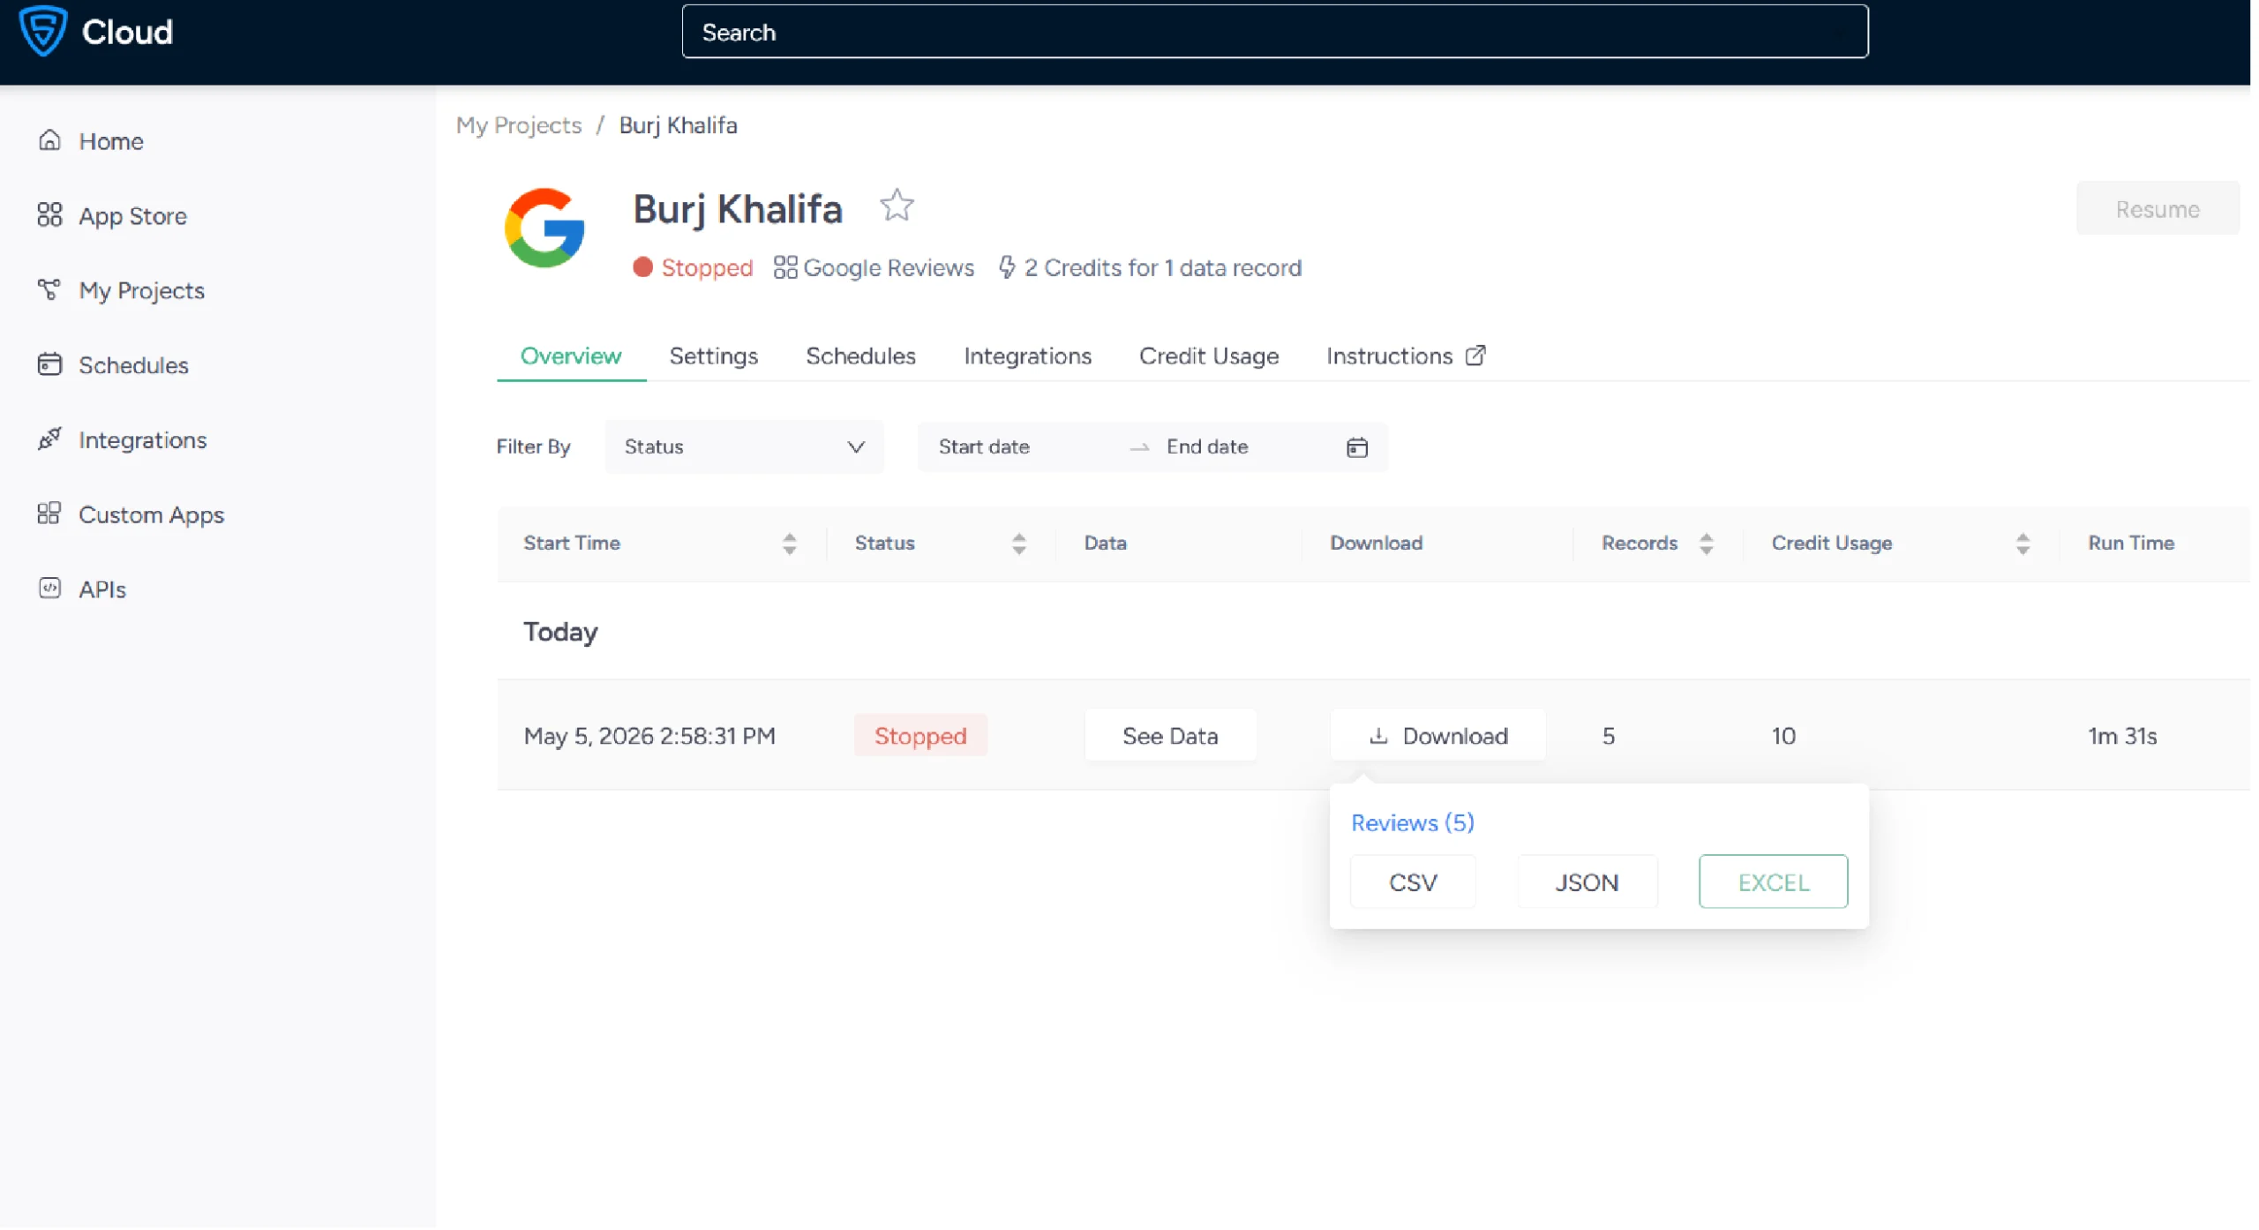2259x1230 pixels.
Task: Click the Custom Apps icon in sidebar
Action: pyautogui.click(x=49, y=514)
